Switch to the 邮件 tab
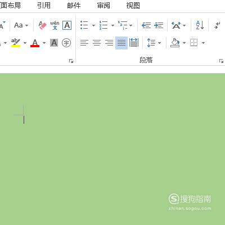Image resolution: width=225 pixels, height=225 pixels. 74,6
